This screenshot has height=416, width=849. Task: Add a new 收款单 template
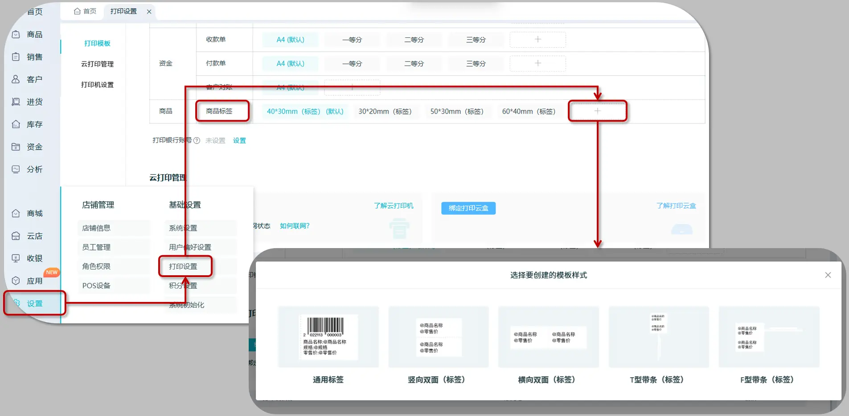pyautogui.click(x=538, y=40)
